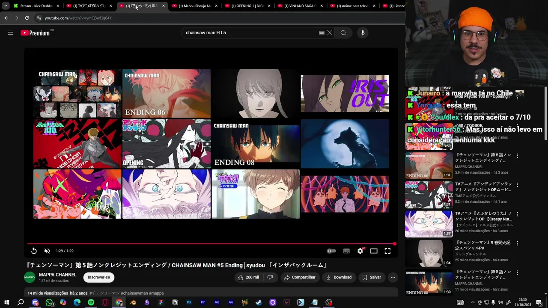Viewport: 548px width, 308px height.
Task: Seek on the red video progress bar
Action: point(211,244)
